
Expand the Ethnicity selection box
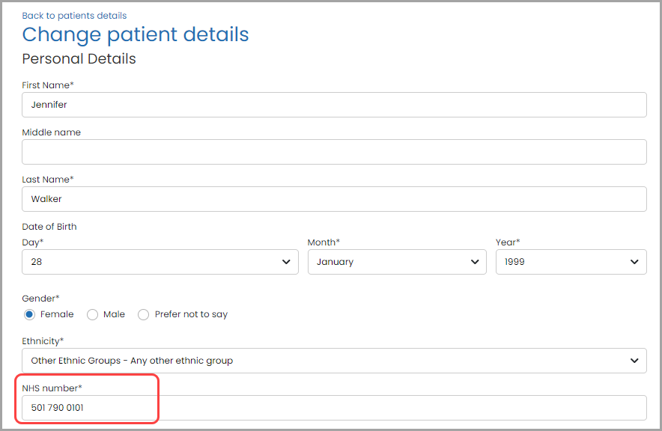[x=335, y=361]
